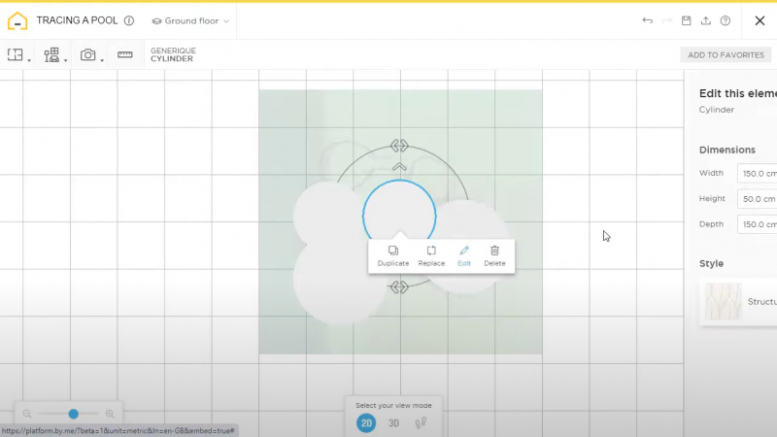
Task: Delete the selected cylinder
Action: pos(494,255)
